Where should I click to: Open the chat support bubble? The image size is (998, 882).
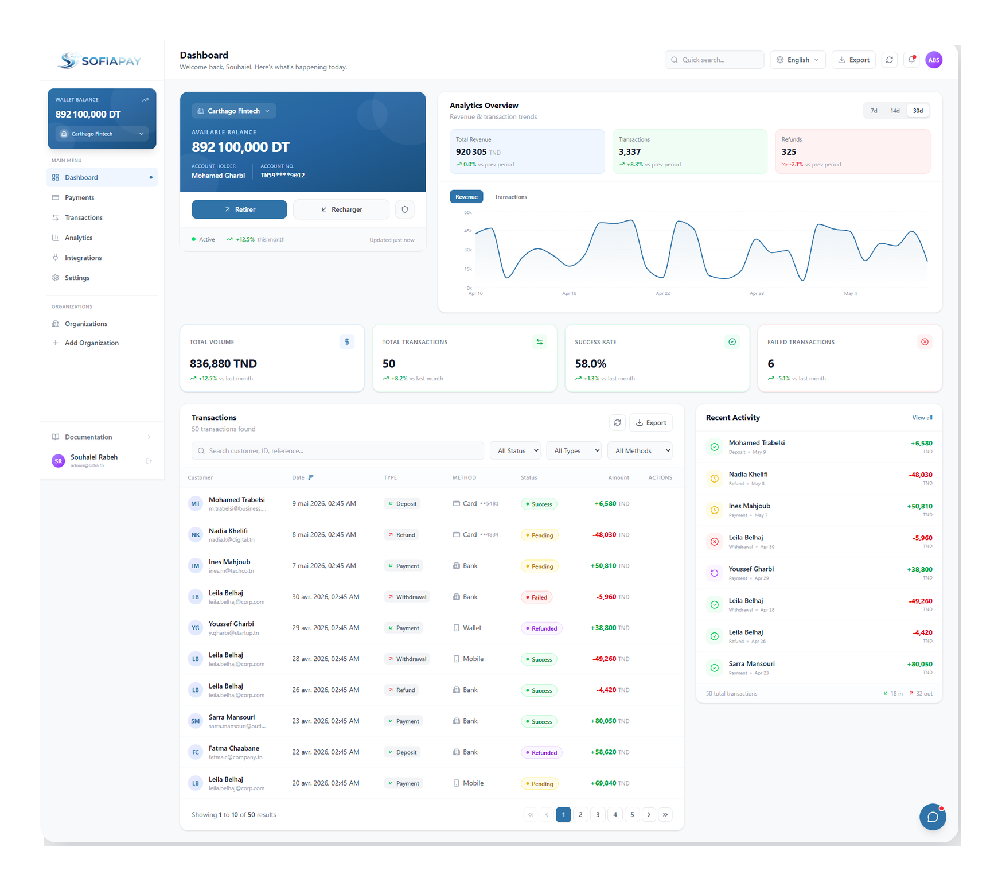933,817
